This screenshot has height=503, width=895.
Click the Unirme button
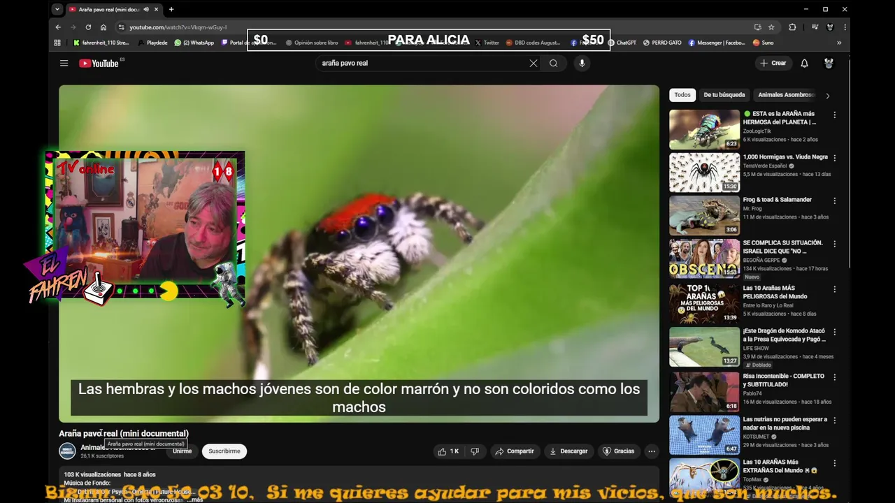tap(182, 451)
